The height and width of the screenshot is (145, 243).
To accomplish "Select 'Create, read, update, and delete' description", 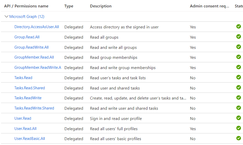I will pyautogui.click(x=138, y=98).
